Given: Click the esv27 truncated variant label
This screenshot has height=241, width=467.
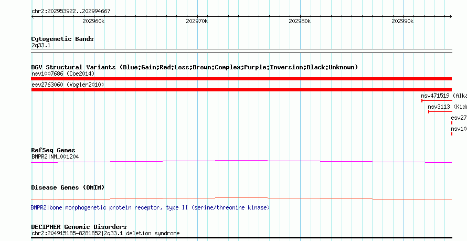Looking at the screenshot, I should 459,118.
